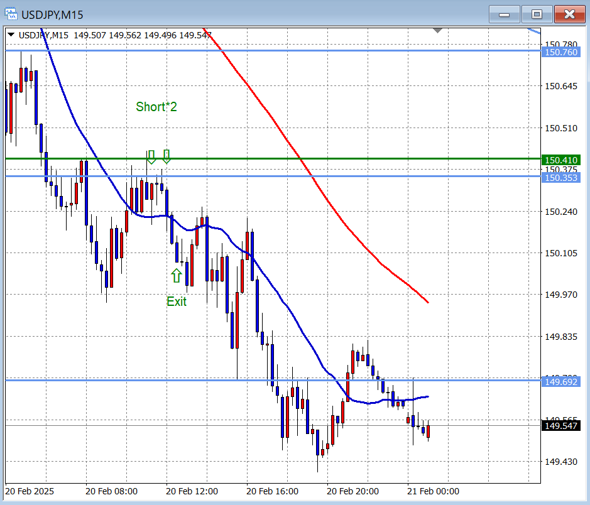Select the second down arrow under Short*2

[x=167, y=156]
